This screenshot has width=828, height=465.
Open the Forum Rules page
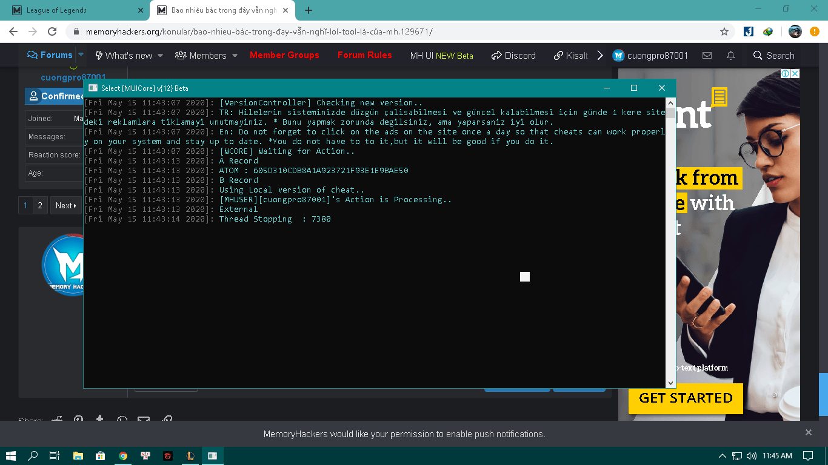point(365,55)
